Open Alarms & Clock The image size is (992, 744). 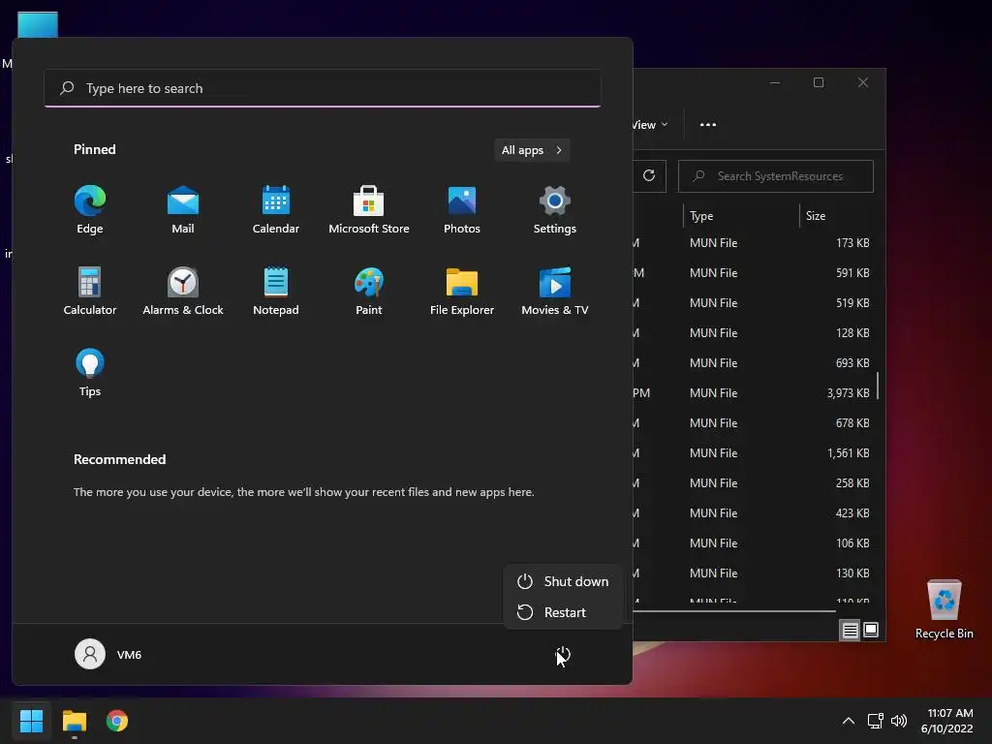coord(183,292)
